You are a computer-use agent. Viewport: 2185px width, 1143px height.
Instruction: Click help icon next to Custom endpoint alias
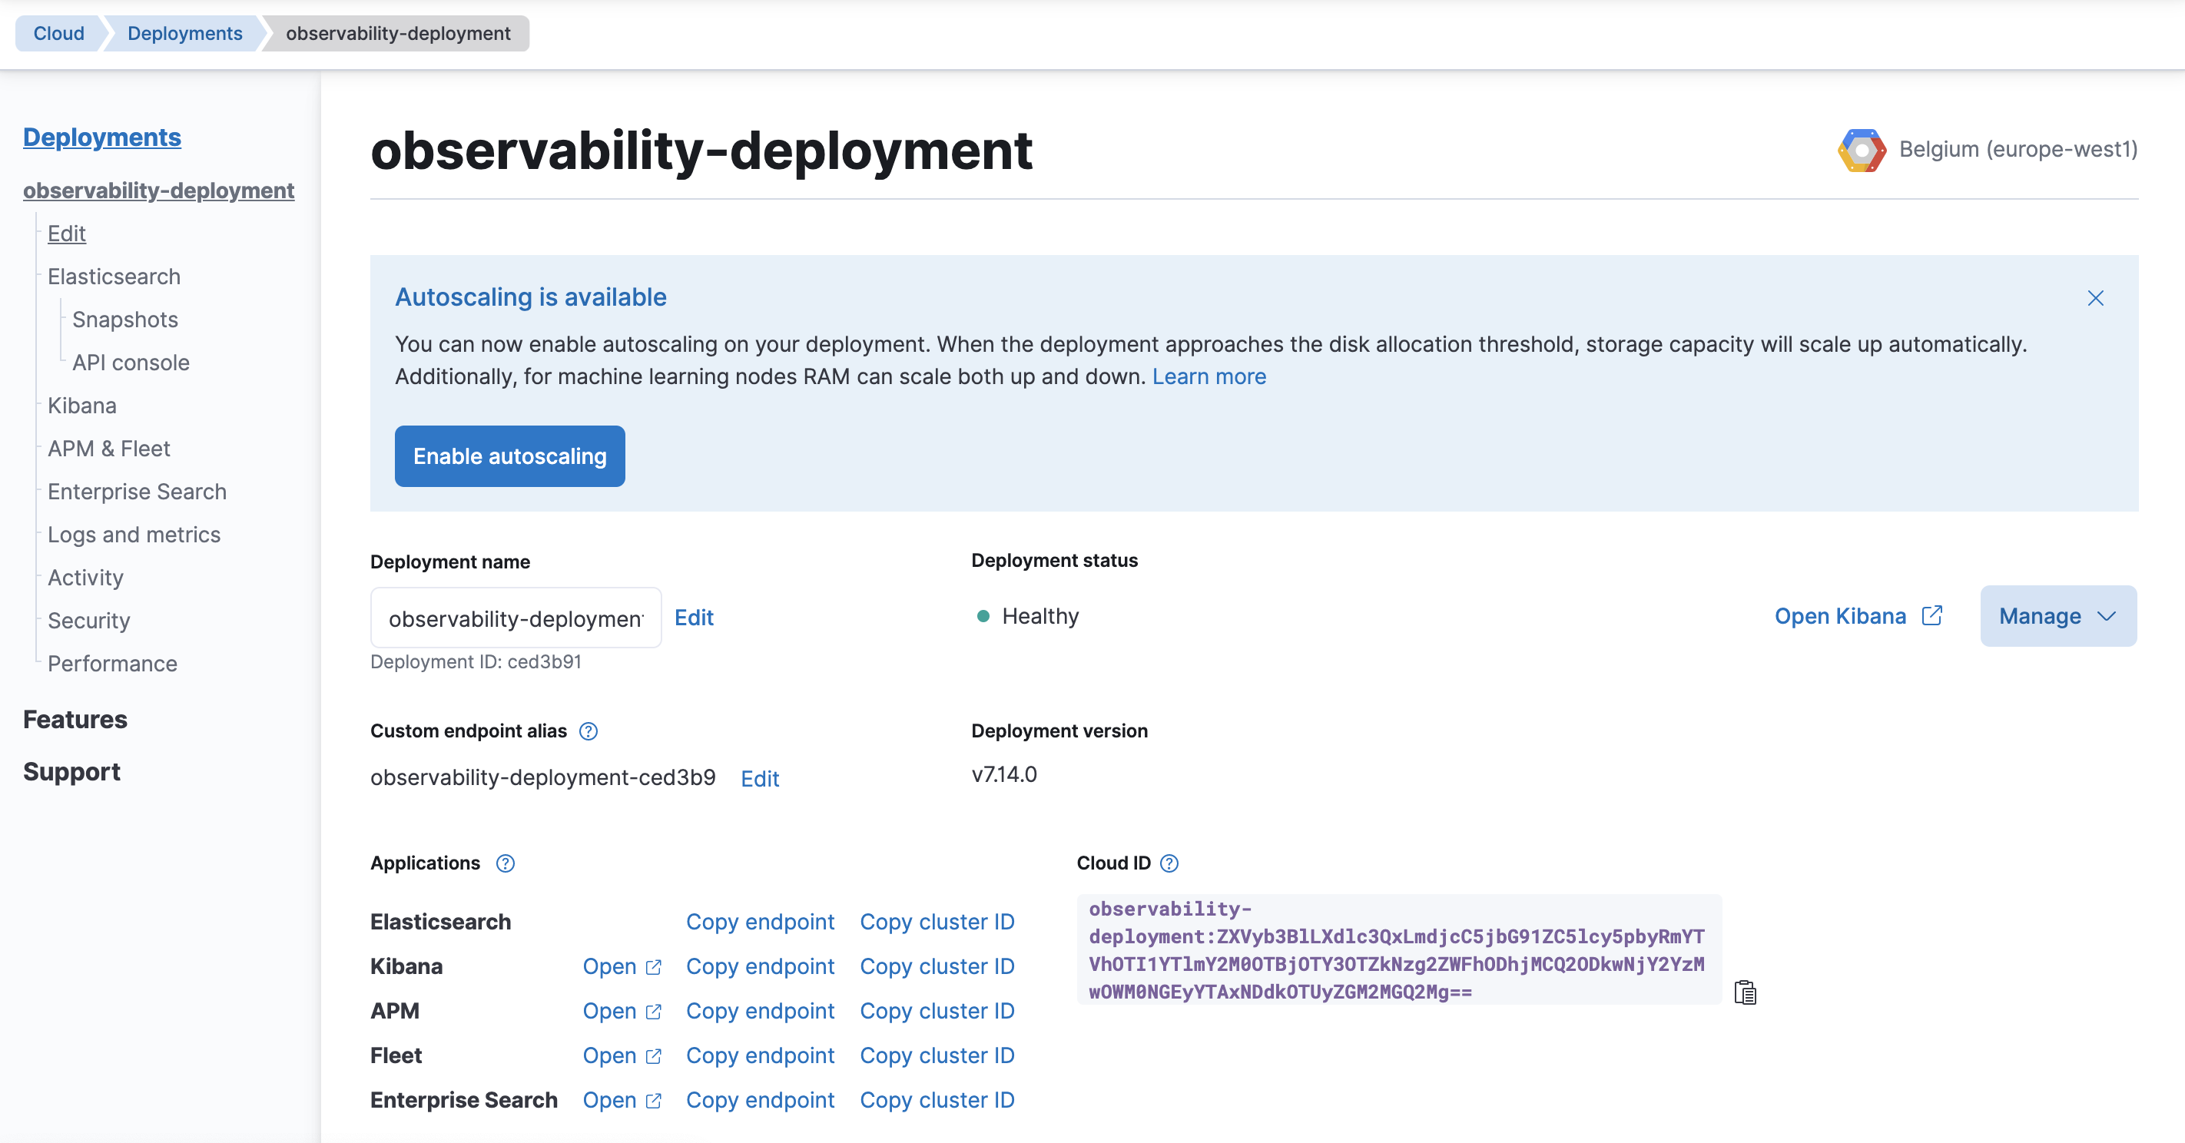(588, 731)
